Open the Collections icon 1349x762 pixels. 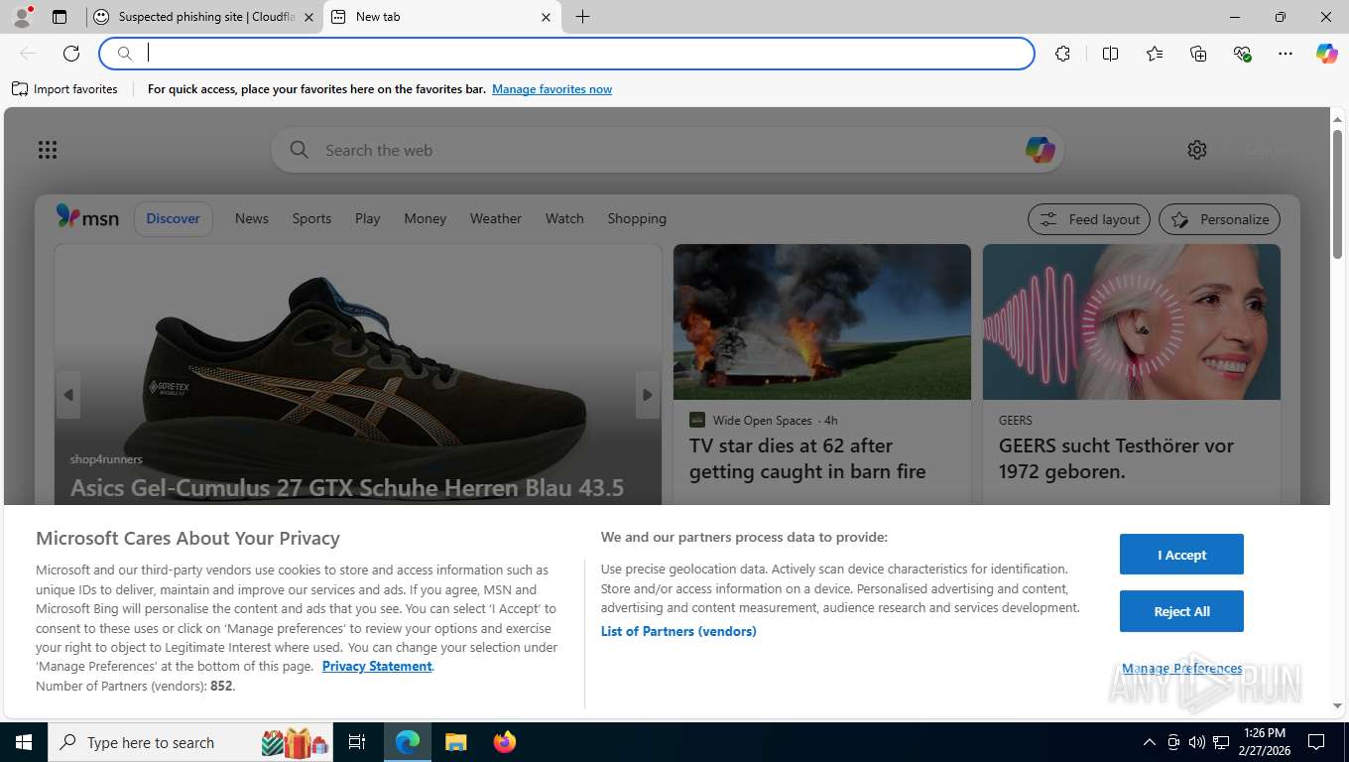(x=1198, y=54)
